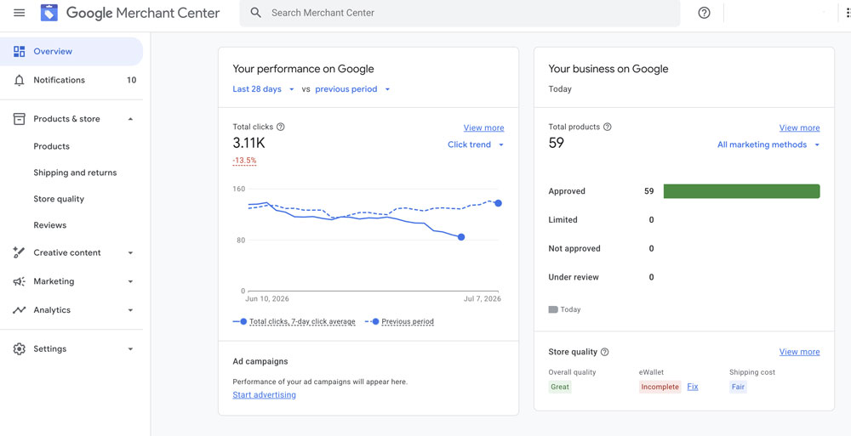Click the Notifications bell icon

20,80
